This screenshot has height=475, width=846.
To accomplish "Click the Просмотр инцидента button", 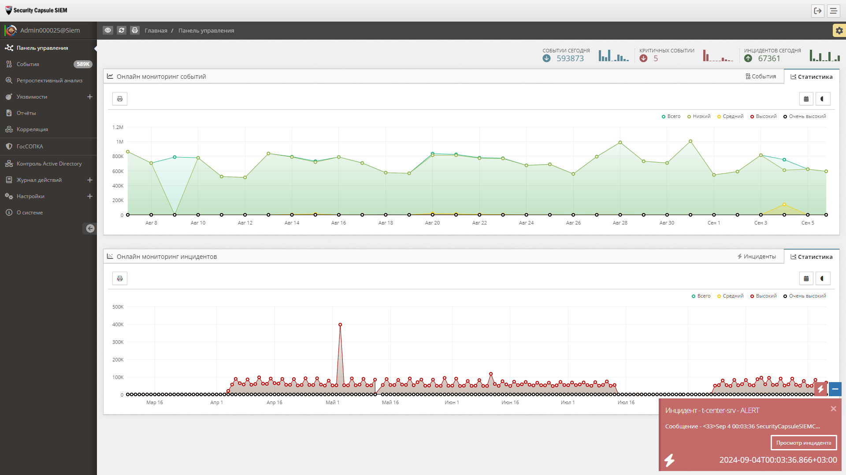I will [804, 443].
